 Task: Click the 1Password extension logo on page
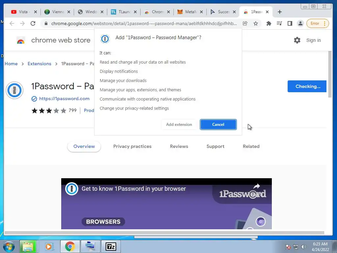14,90
